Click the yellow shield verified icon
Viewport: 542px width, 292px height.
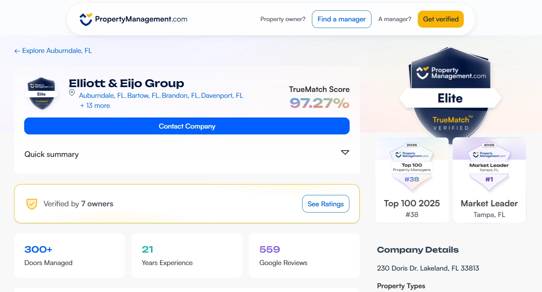tap(32, 204)
